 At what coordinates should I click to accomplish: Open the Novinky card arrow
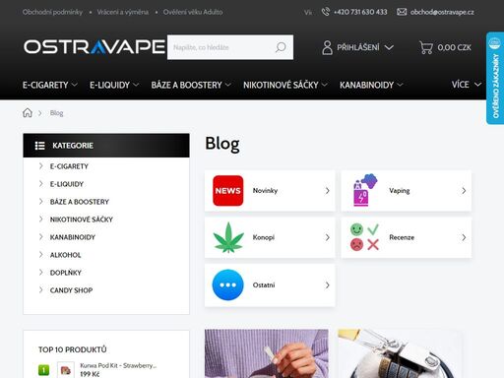coord(327,191)
